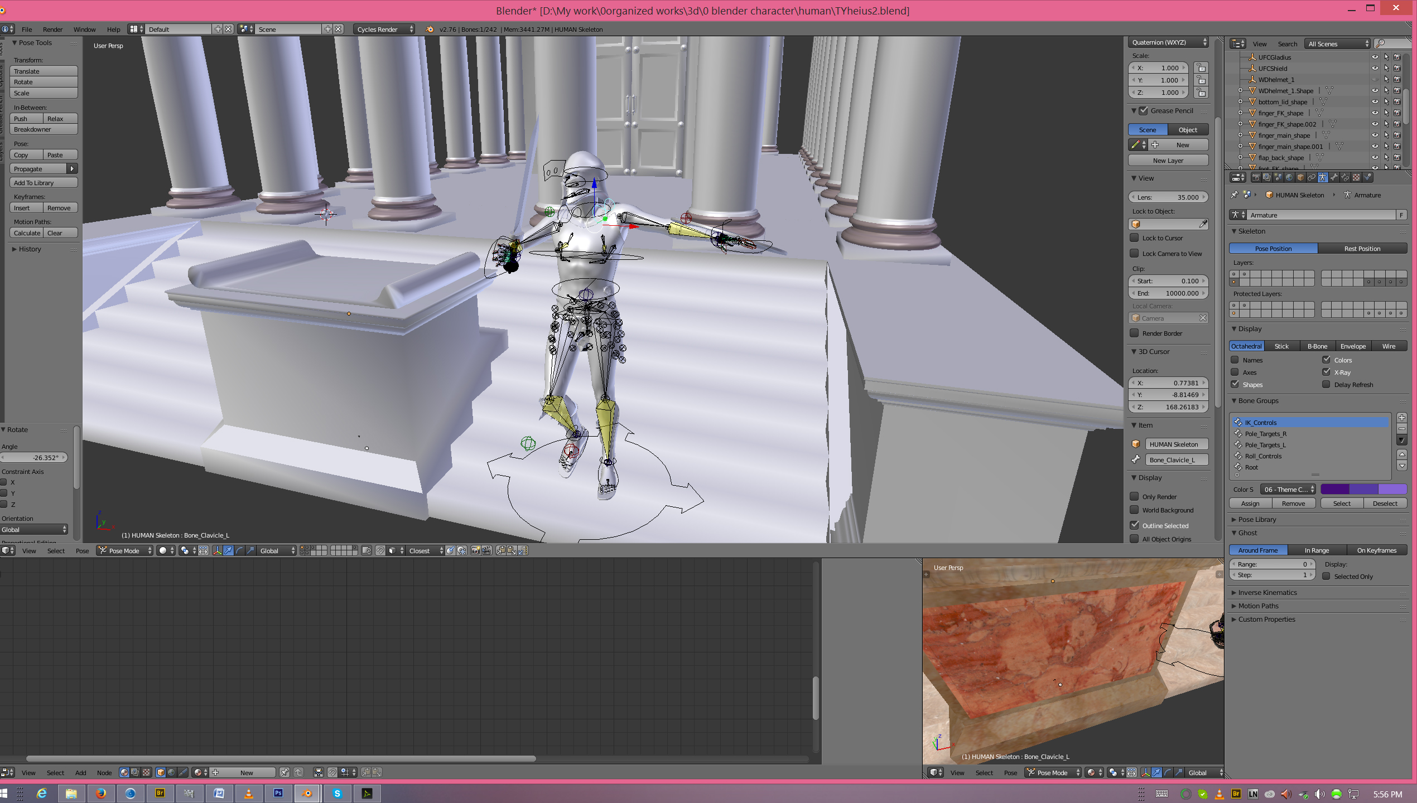This screenshot has height=803, width=1417.
Task: Disable the X-Ray checkbox
Action: pyautogui.click(x=1326, y=372)
